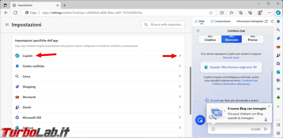This screenshot has height=138, width=283.
Task: Open Outlook icon in the right sidebar
Action: 278,72
